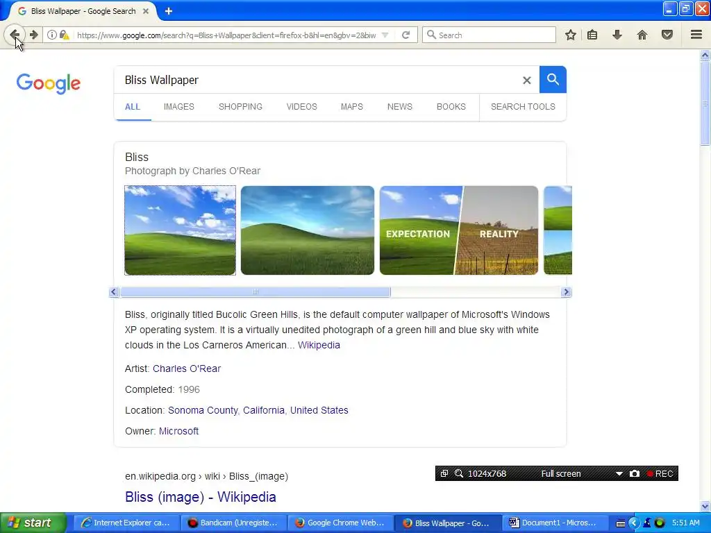Open SEARCH TOOLS options
711x533 pixels.
tap(523, 106)
